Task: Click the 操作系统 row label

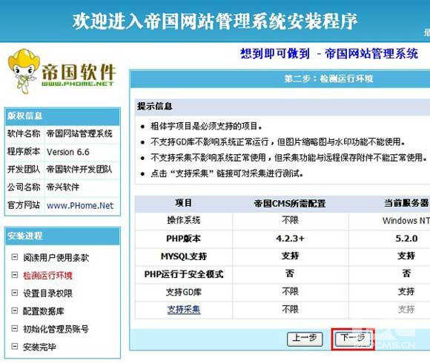Action: [x=183, y=220]
